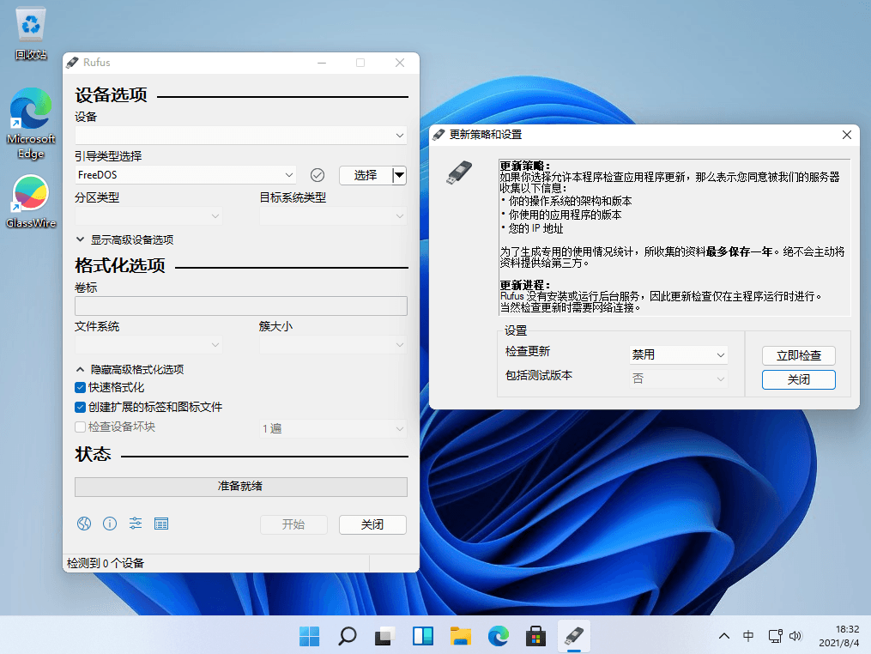
Task: Open the 1 遍 passes dropdown
Action: pyautogui.click(x=333, y=428)
